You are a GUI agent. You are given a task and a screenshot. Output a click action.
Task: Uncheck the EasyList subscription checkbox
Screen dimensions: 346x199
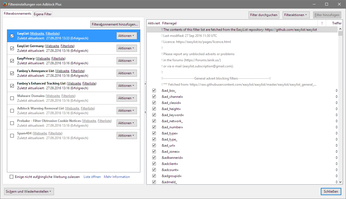coord(12,36)
